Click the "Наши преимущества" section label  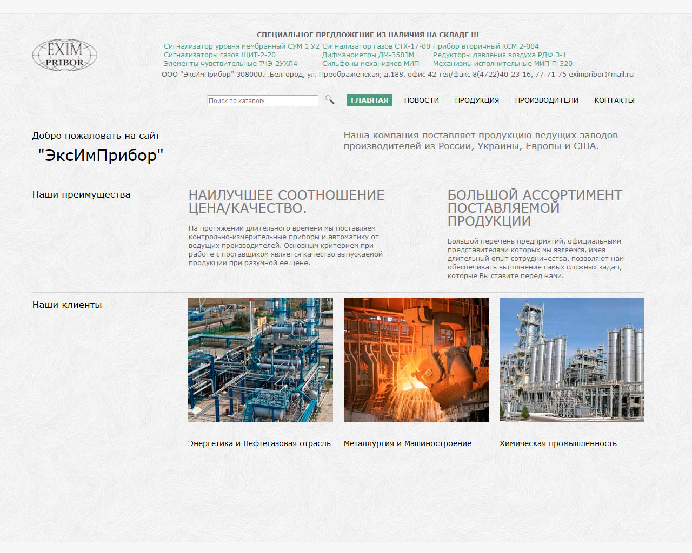[x=81, y=195]
